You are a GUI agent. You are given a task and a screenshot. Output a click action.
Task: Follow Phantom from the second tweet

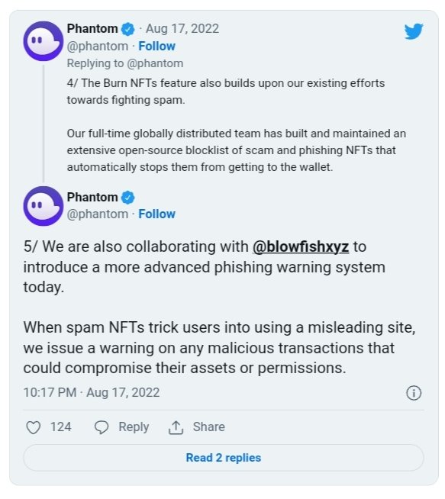point(157,214)
